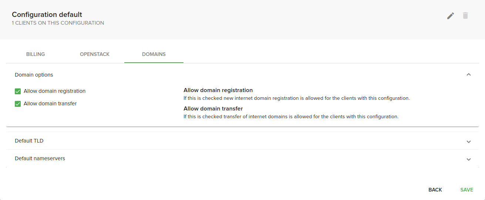
Task: Click the clients on this configuration subtitle
Action: [x=58, y=23]
